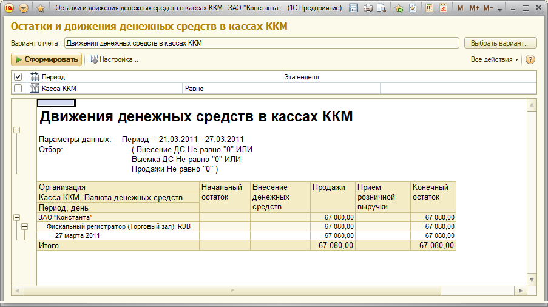Open Настройка... settings
The image size is (548, 307).
coord(119,59)
